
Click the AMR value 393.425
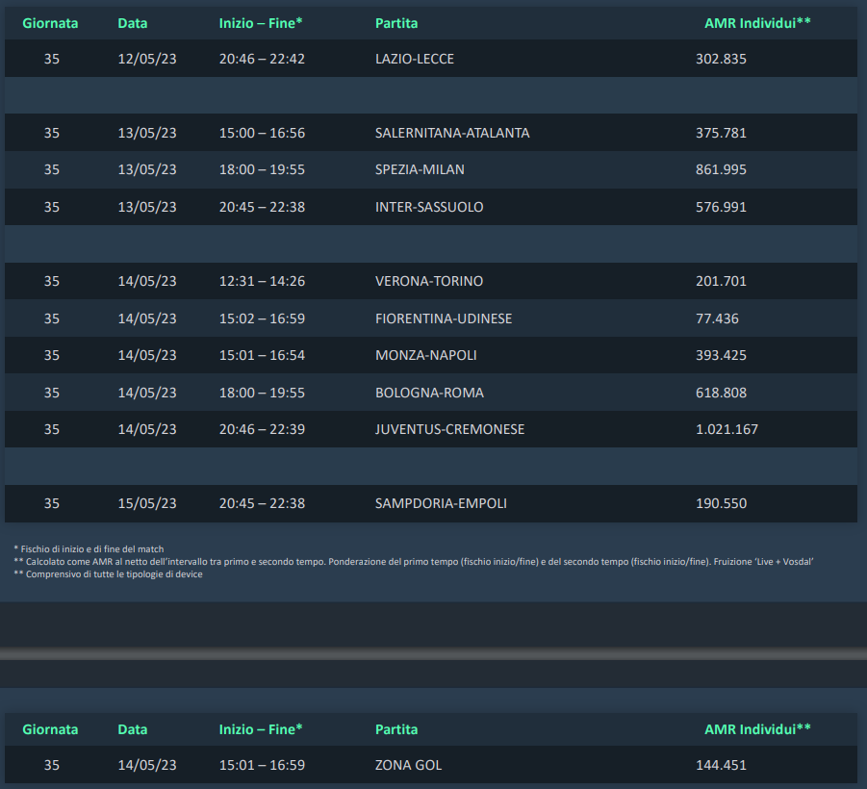pyautogui.click(x=721, y=355)
